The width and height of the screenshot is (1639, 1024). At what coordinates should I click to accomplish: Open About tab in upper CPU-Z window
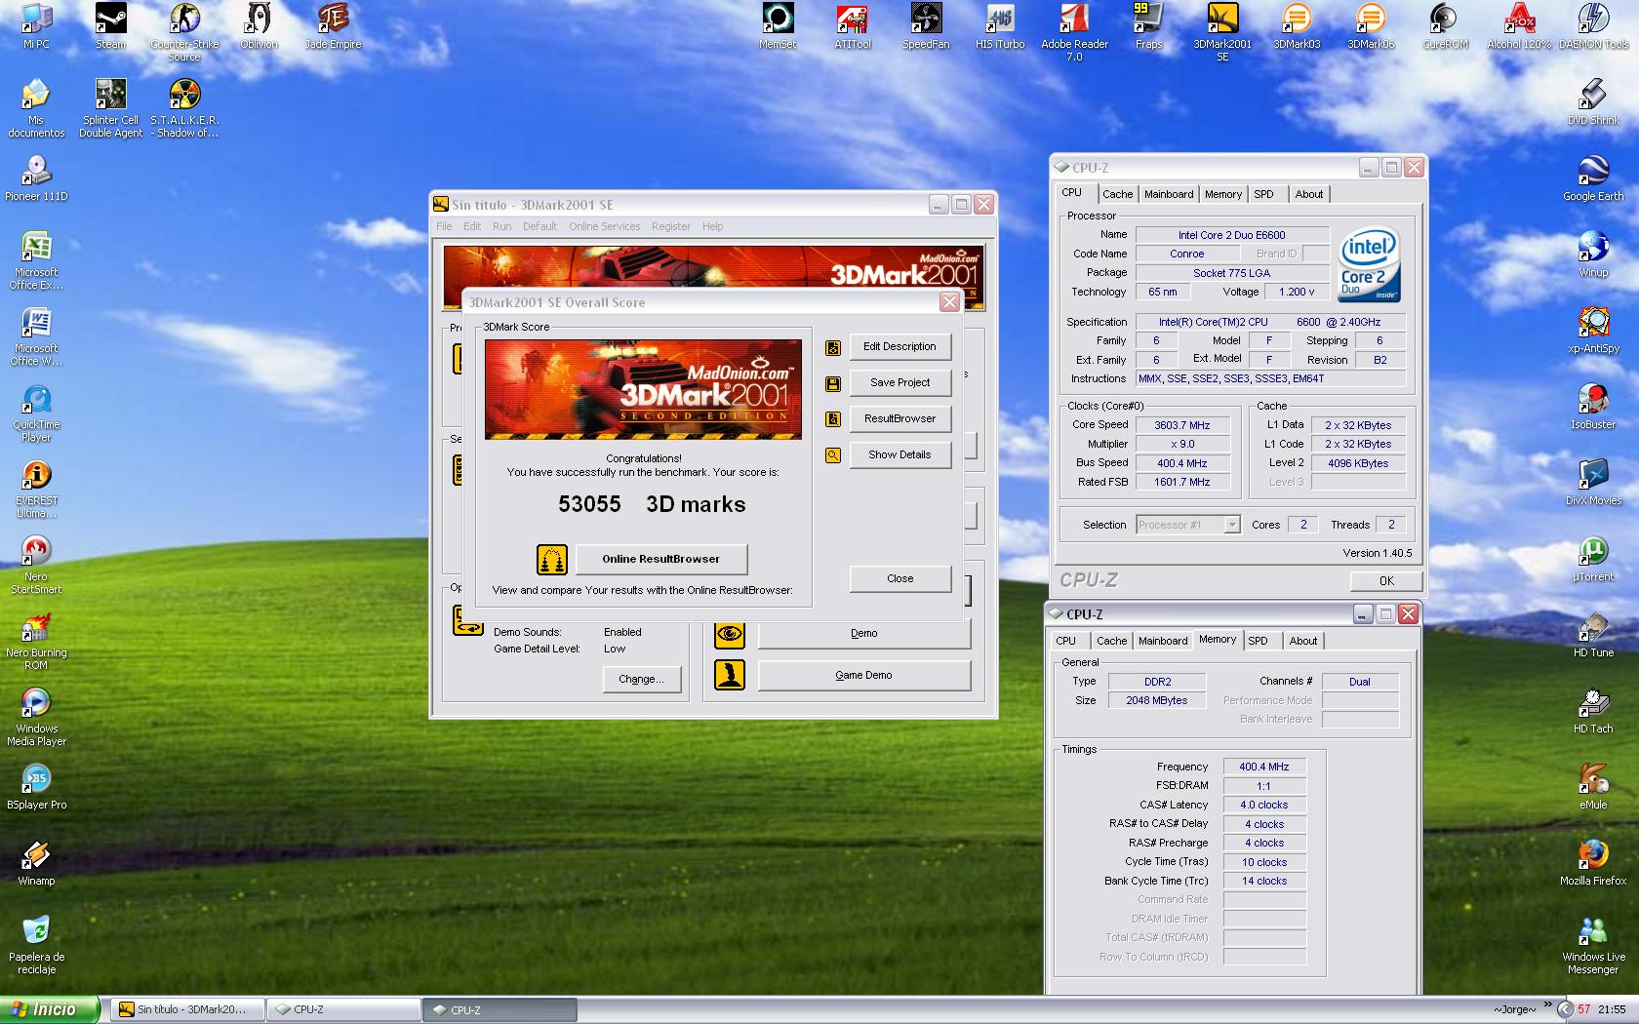click(x=1308, y=194)
